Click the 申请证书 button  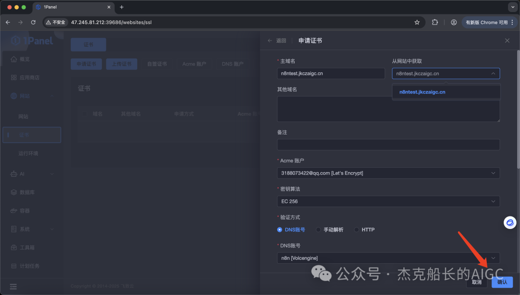pyautogui.click(x=86, y=64)
